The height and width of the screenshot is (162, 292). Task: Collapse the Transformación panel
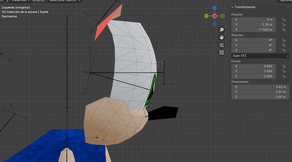(232, 7)
